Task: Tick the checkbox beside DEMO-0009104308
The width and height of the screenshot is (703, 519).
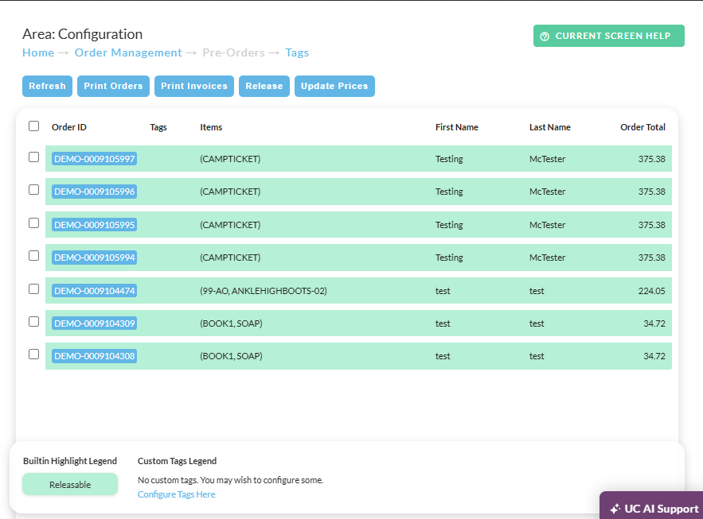Action: 33,354
